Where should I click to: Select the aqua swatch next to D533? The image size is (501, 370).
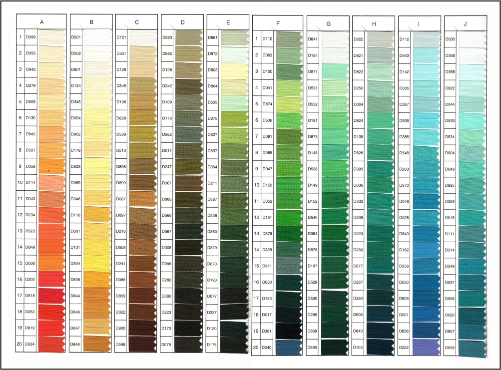(x=472, y=120)
